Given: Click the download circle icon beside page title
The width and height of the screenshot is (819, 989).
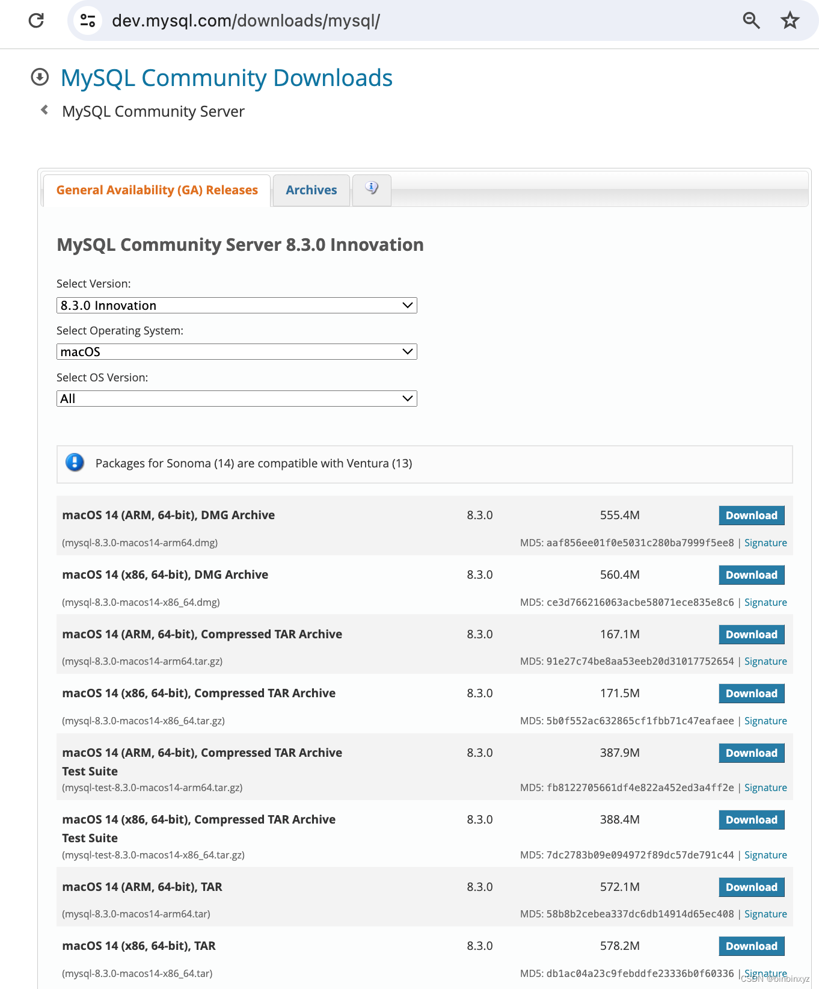Looking at the screenshot, I should click(x=40, y=77).
